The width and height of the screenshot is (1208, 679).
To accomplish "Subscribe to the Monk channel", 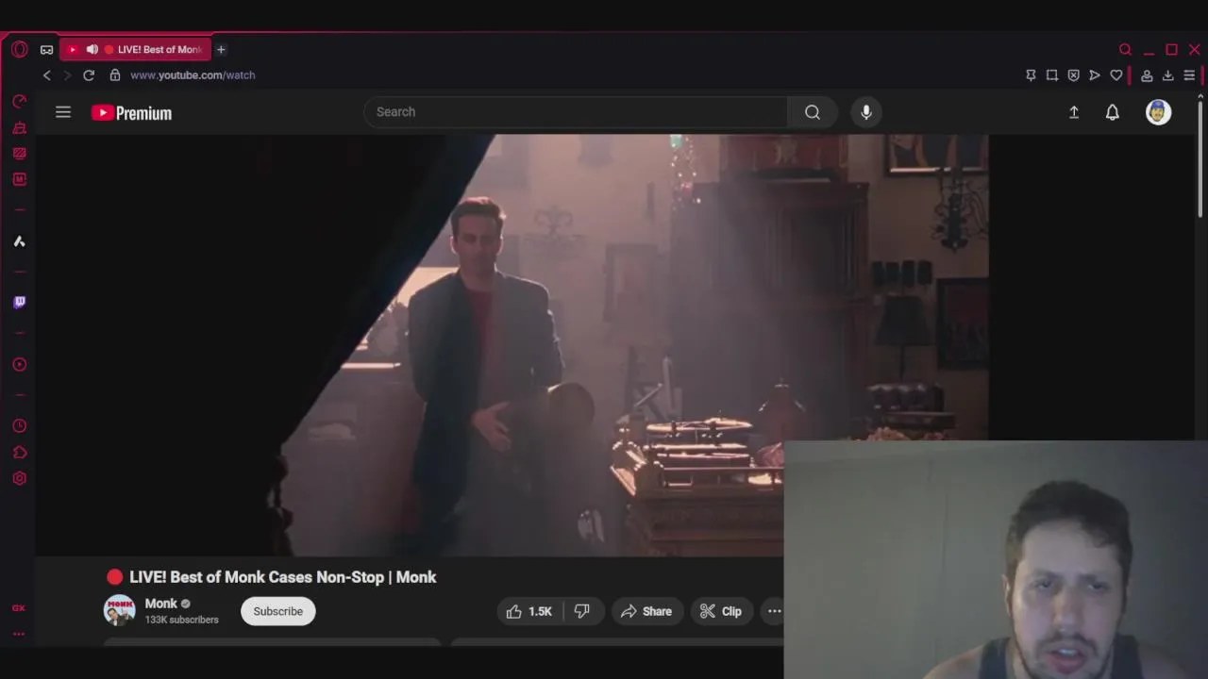I will (278, 611).
